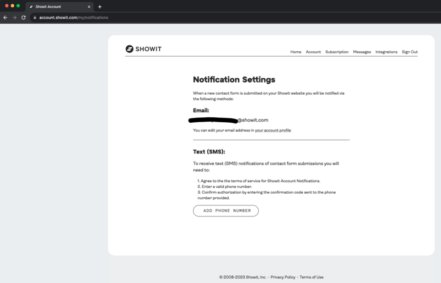
Task: Open the Messages page
Action: 362,52
